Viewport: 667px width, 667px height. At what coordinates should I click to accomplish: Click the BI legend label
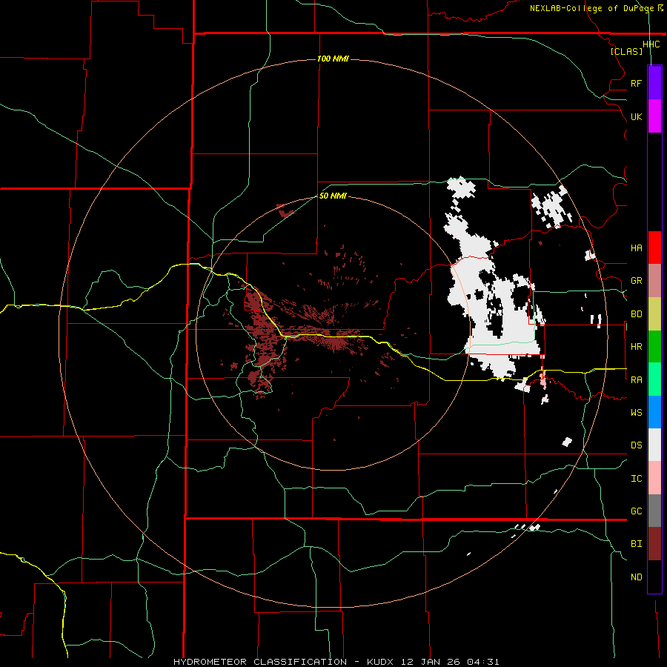636,544
